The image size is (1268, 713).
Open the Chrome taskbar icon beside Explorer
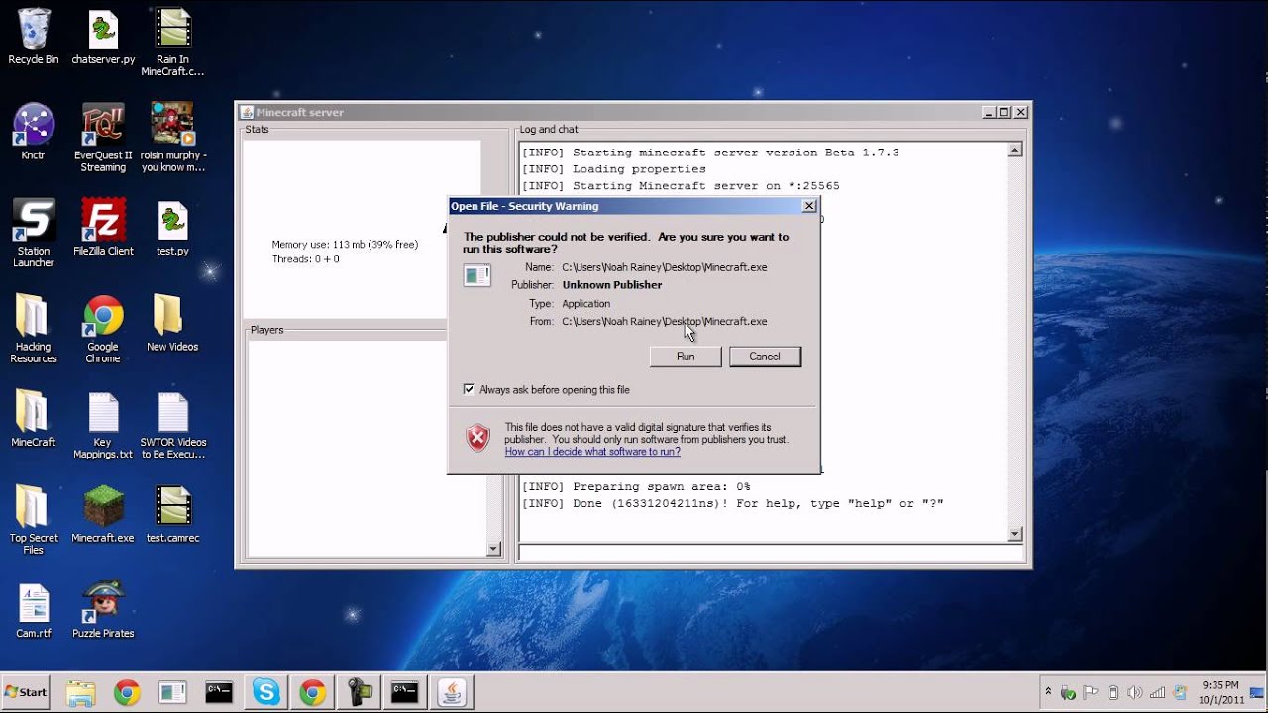(127, 693)
